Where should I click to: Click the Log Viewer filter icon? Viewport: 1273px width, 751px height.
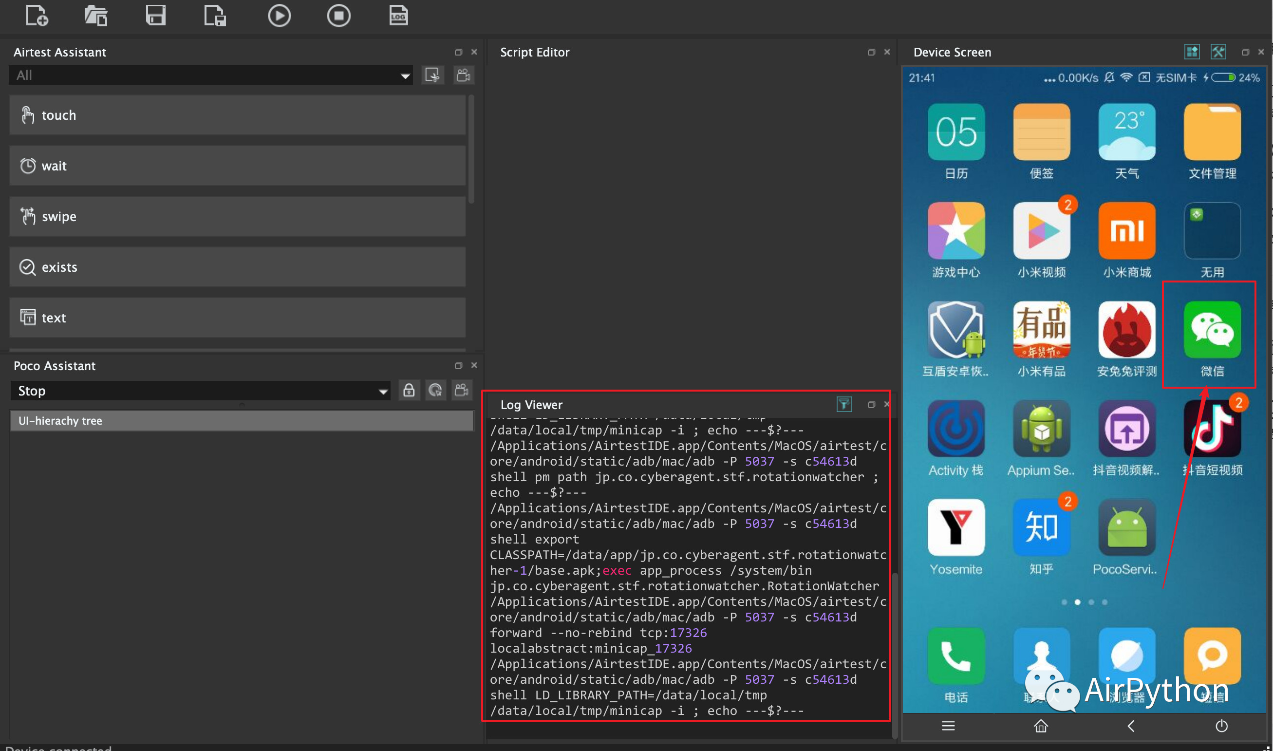point(844,404)
